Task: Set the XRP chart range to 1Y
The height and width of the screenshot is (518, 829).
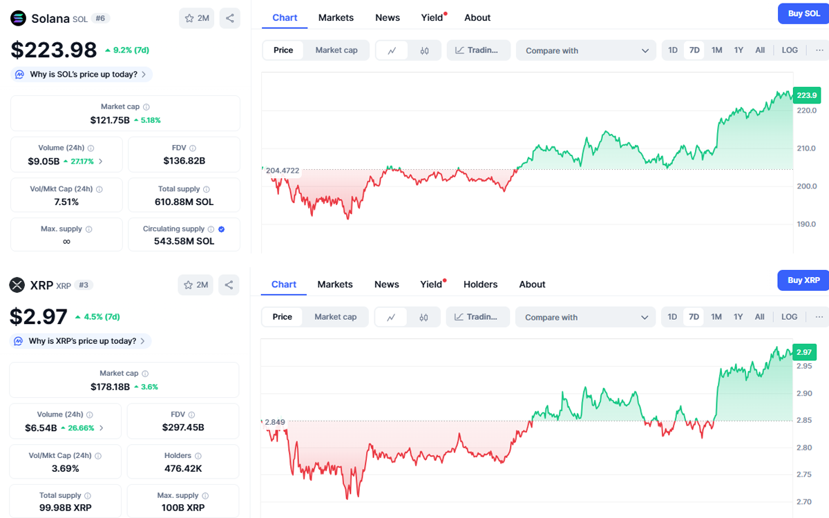Action: click(x=738, y=317)
